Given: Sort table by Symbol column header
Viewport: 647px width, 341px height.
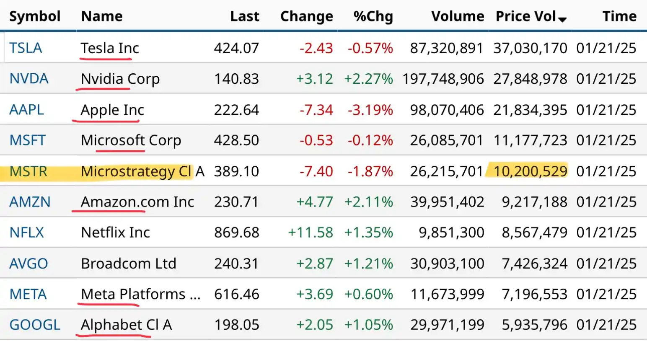Looking at the screenshot, I should click(35, 16).
